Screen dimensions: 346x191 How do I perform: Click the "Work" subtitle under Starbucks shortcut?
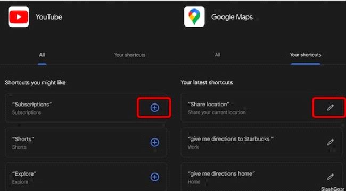(193, 147)
